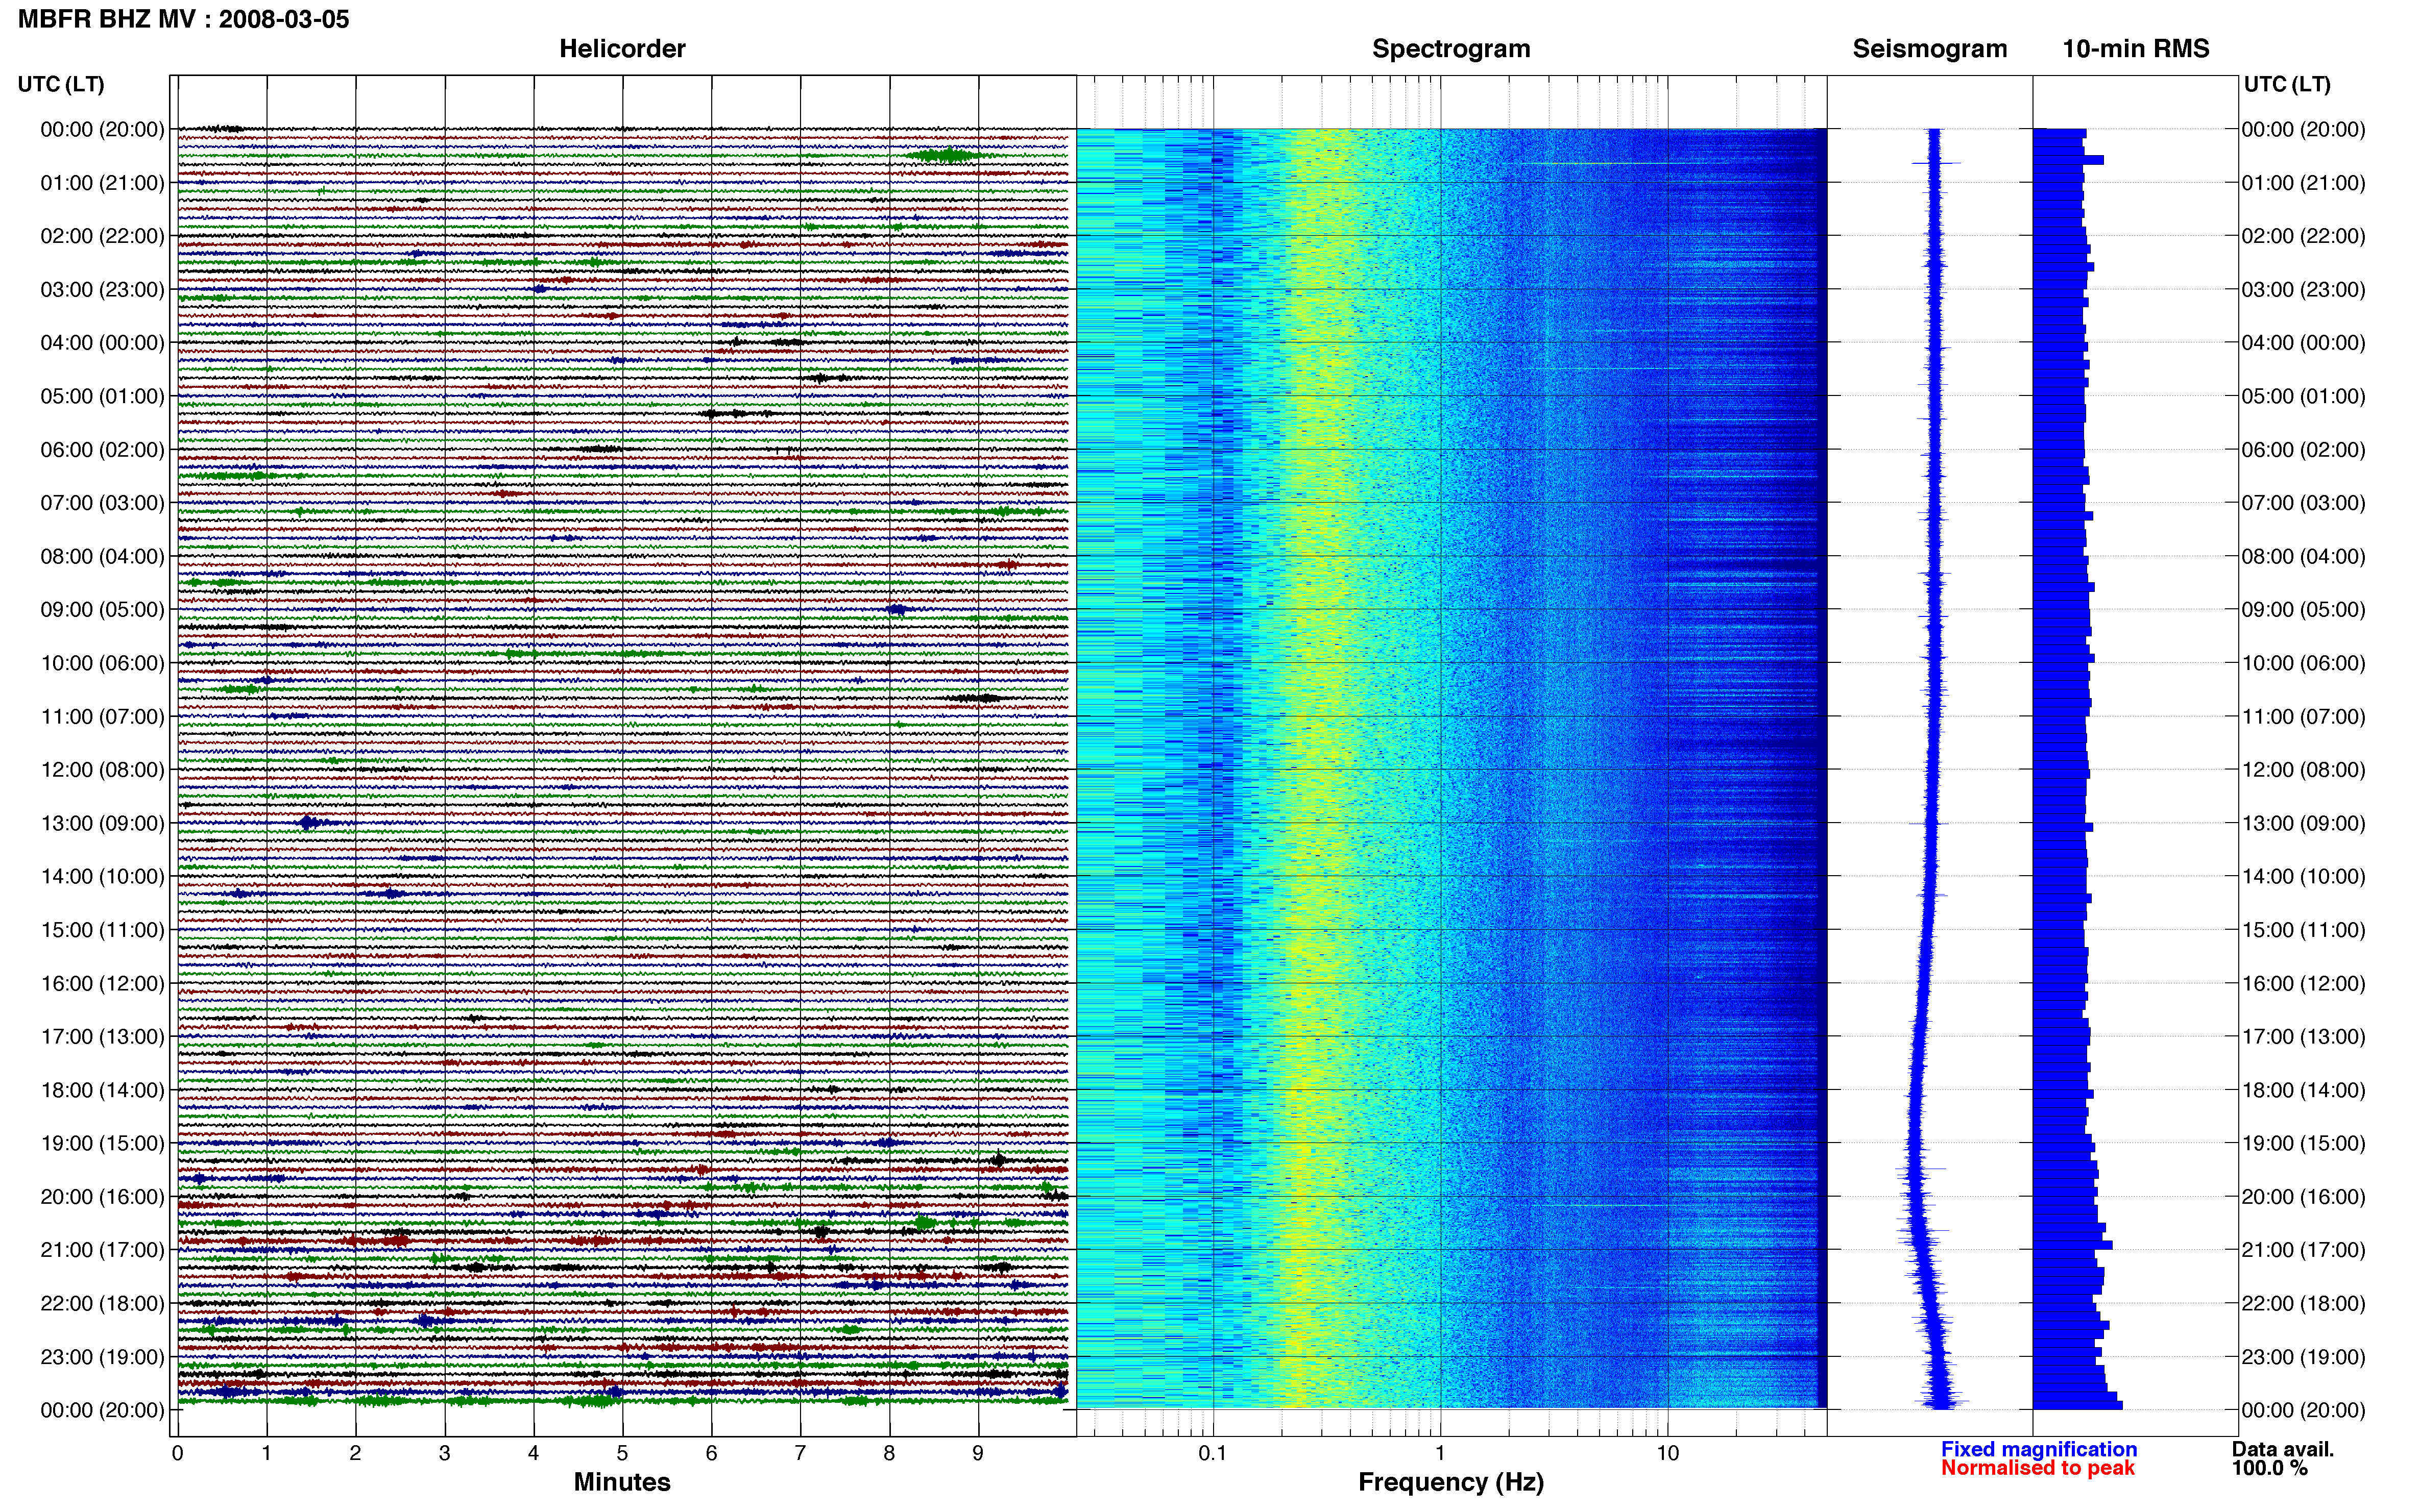
Task: Click the blue 'Fixed magnification' legend text
Action: tap(2039, 1449)
